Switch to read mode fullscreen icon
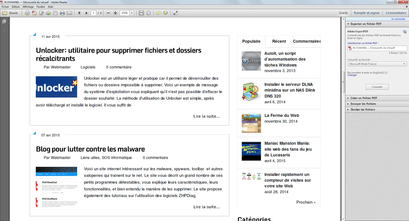Viewport: 409px width, 221px height. 175,13
